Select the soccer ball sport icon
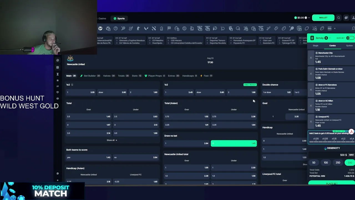Screen dimensions: 355x200 (100, 28)
